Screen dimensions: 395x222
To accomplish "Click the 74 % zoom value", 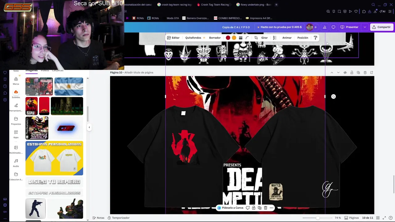I will click(338, 218).
